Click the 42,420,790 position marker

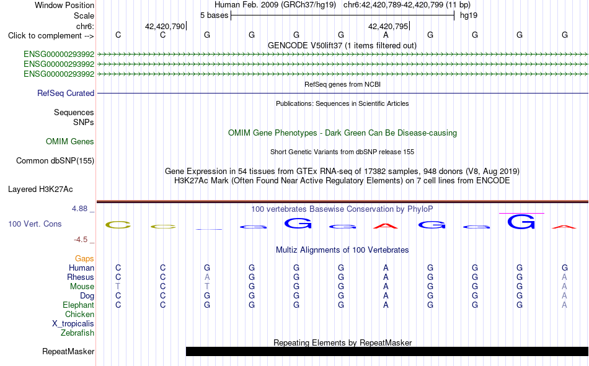tap(166, 26)
